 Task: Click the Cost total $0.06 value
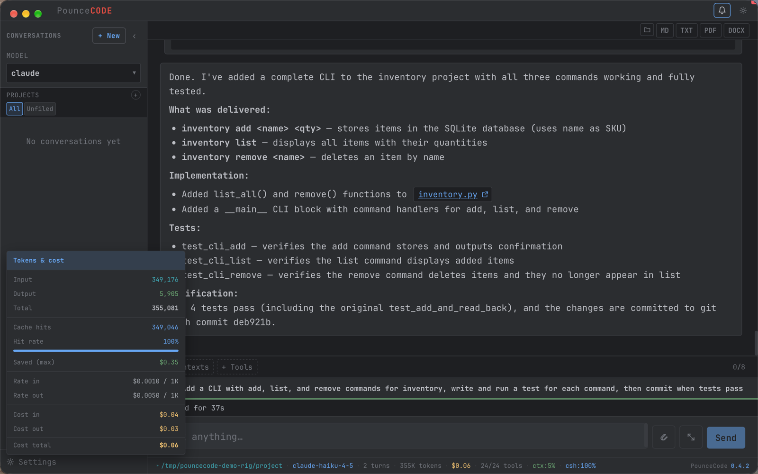(x=169, y=445)
